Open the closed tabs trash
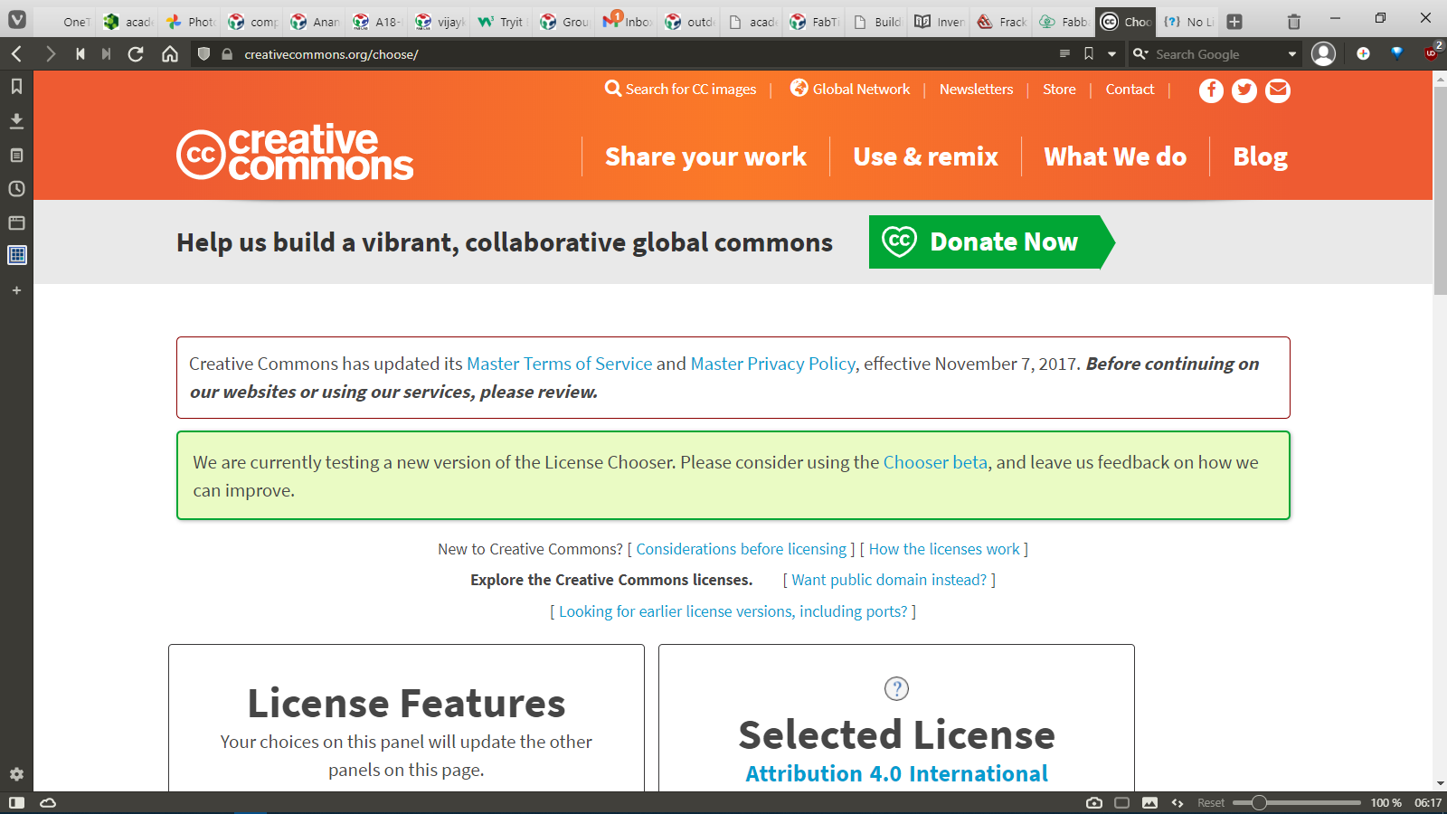 point(1294,21)
